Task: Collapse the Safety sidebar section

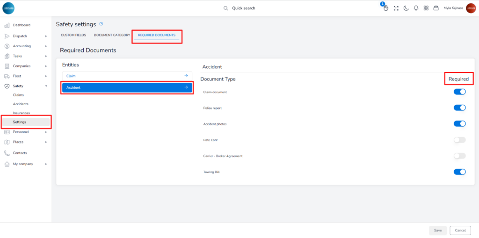Action: 26,86
